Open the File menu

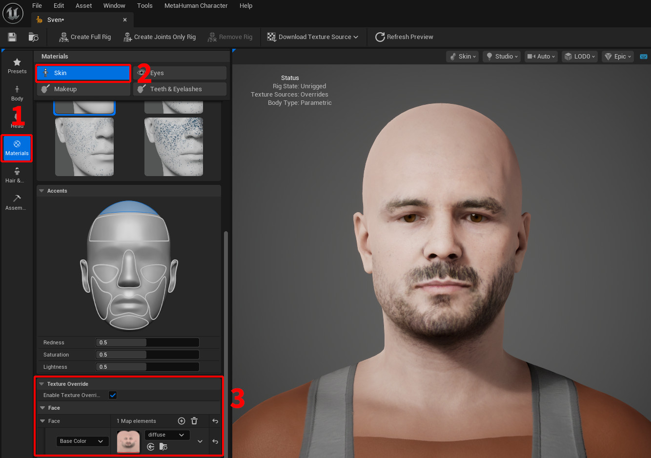(37, 6)
